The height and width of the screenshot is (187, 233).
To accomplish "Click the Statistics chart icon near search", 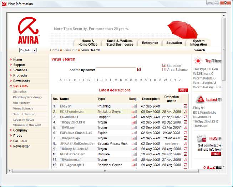I will tap(164, 66).
